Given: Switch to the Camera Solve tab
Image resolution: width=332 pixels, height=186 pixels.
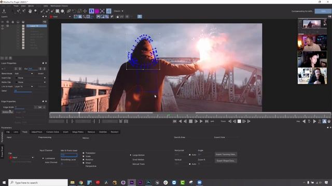Looking at the screenshot, I should click(52, 132).
